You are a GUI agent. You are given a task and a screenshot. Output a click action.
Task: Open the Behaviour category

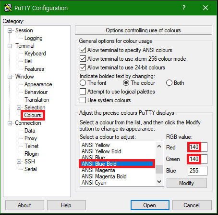point(36,92)
